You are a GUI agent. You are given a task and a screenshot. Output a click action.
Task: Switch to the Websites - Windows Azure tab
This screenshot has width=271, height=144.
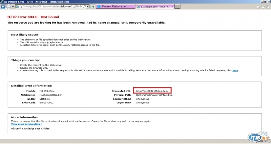click(x=116, y=6)
